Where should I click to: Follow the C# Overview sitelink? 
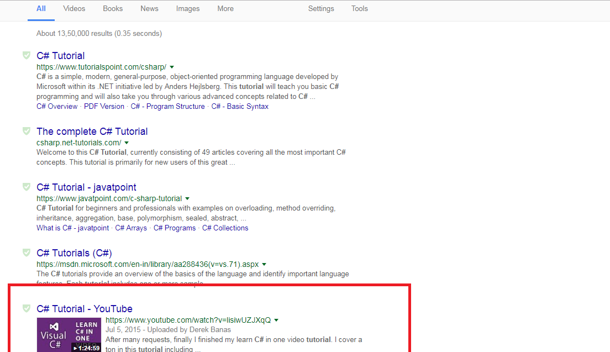tap(57, 107)
